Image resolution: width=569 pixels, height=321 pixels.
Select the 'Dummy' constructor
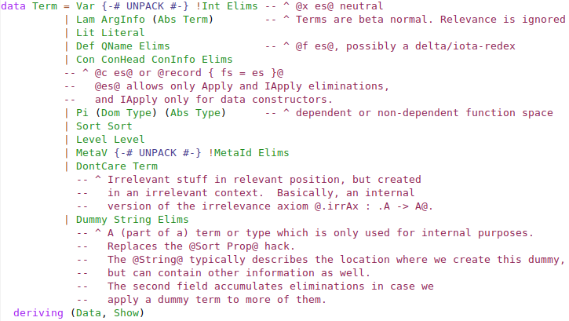pyautogui.click(x=92, y=220)
